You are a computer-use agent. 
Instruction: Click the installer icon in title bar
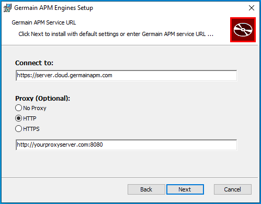point(7,8)
